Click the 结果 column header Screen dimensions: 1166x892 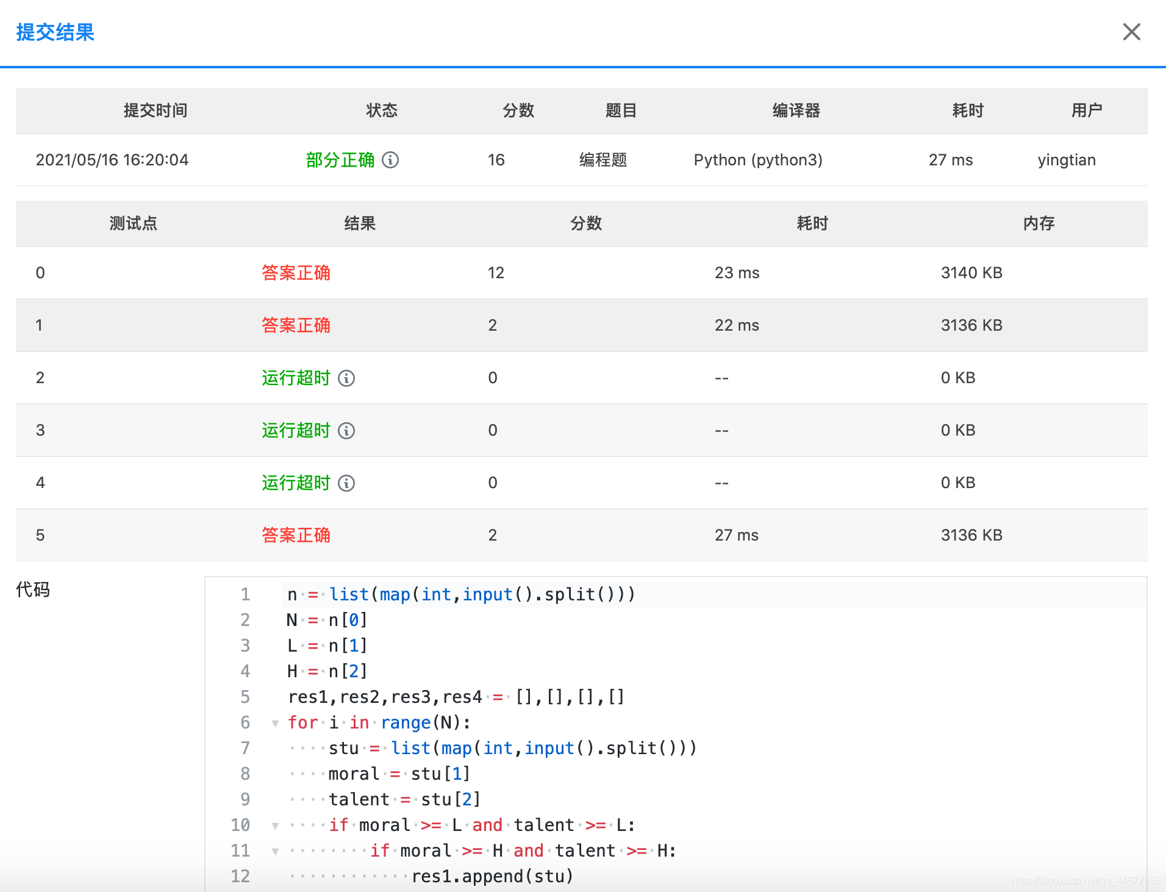360,223
